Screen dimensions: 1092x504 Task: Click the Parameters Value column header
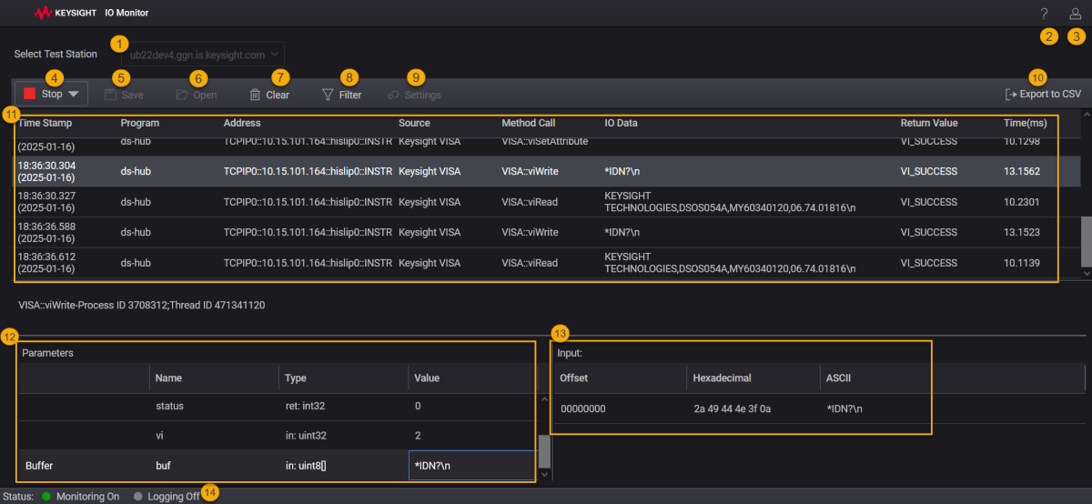(427, 378)
